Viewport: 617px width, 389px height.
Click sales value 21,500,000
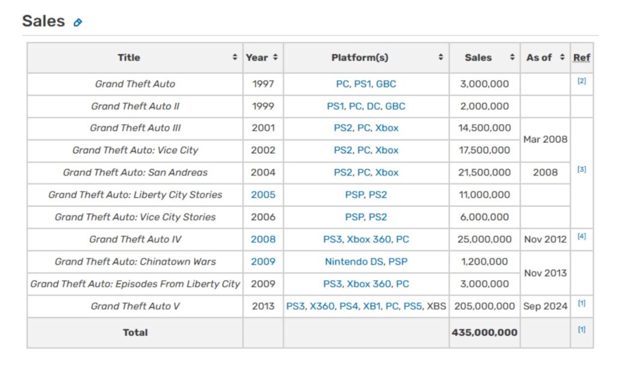[484, 172]
